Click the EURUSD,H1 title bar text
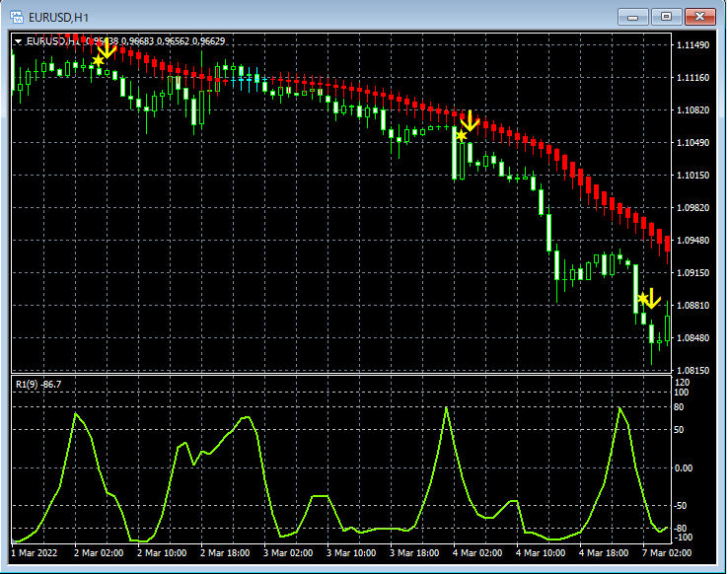The height and width of the screenshot is (574, 728). click(58, 18)
